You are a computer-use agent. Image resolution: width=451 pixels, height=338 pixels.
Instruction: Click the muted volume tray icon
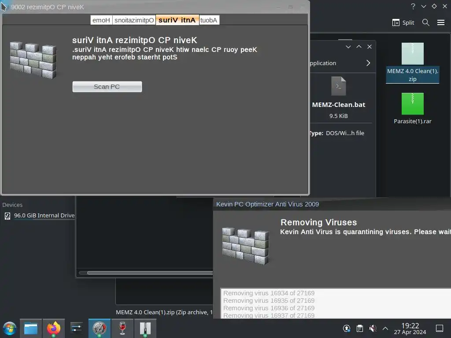point(373,328)
